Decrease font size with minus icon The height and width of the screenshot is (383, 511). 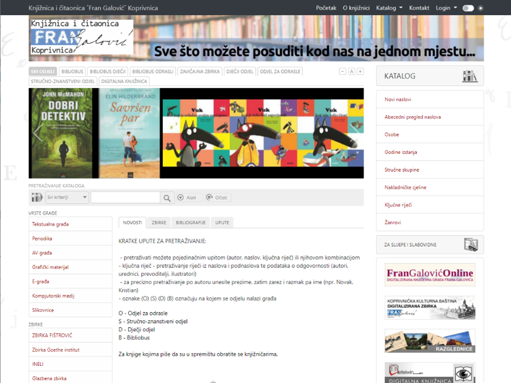343,71
